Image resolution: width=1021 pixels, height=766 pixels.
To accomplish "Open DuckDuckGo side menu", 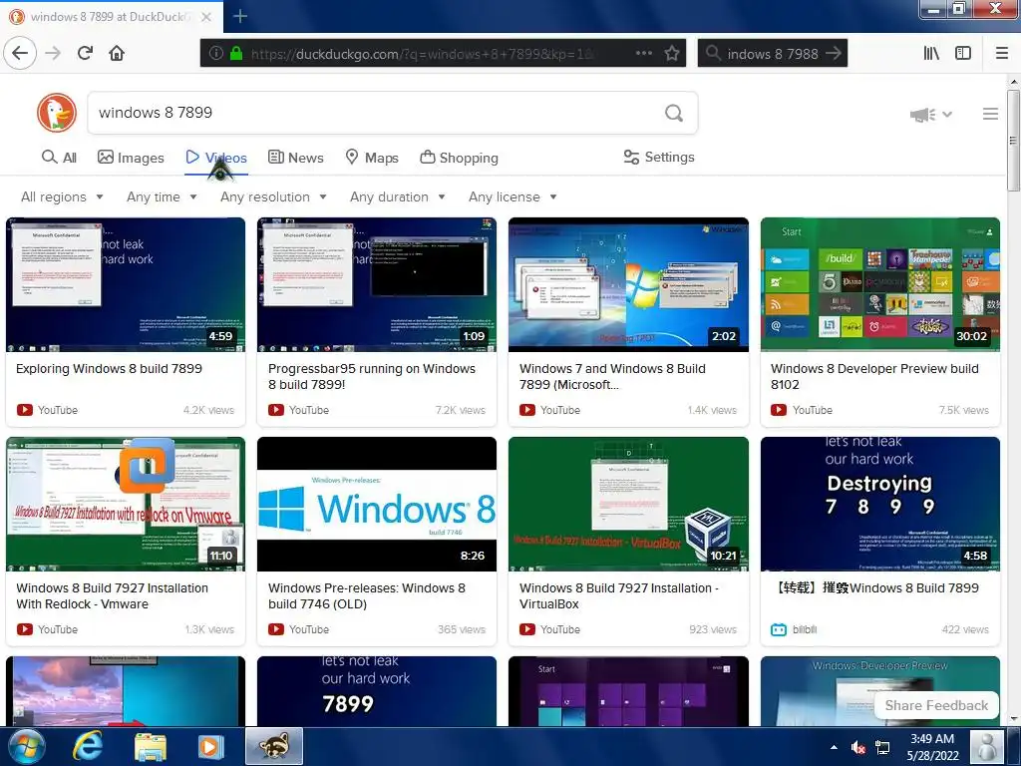I will pos(990,114).
